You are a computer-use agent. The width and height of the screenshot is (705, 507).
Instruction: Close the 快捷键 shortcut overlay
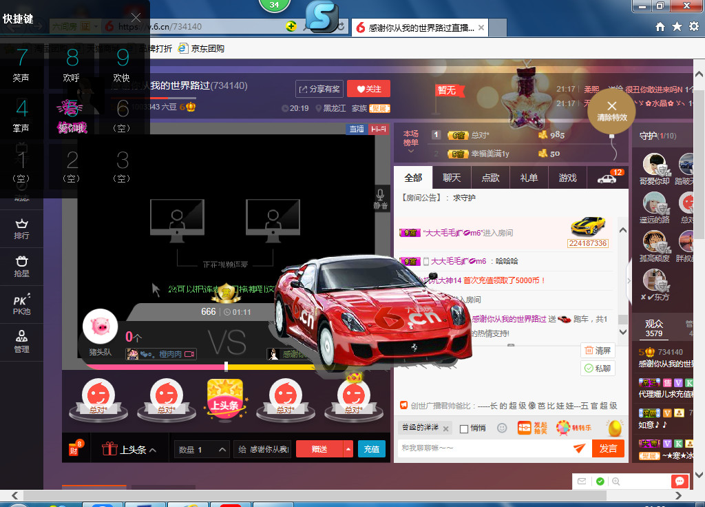click(136, 17)
